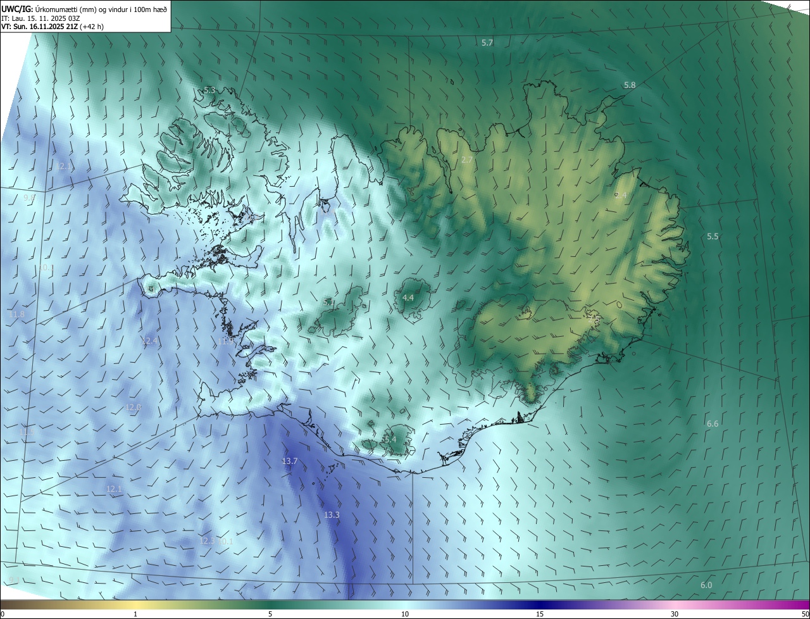Viewport: 810px width, 619px height.
Task: Click the 5.5 value label
Action: [x=713, y=236]
